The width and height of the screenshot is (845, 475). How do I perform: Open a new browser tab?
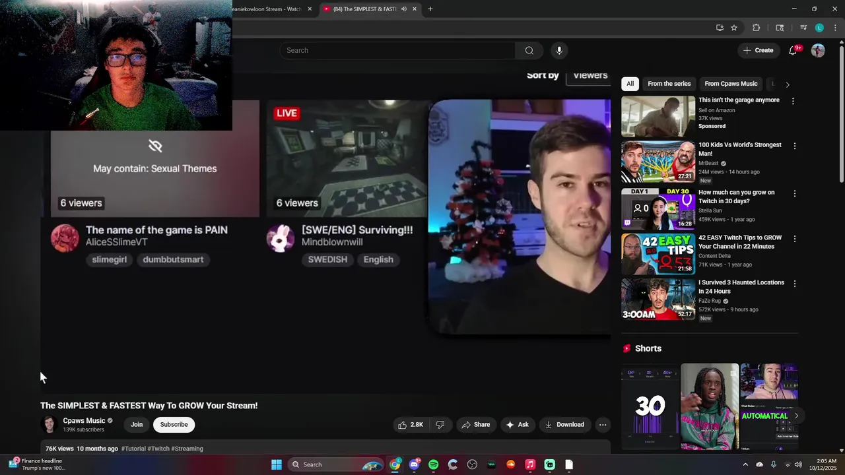pyautogui.click(x=430, y=9)
